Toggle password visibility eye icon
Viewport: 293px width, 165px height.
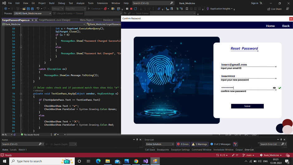pyautogui.click(x=274, y=88)
